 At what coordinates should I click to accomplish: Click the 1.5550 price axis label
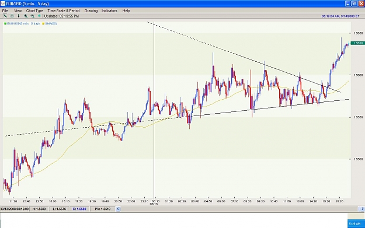pos(358,117)
